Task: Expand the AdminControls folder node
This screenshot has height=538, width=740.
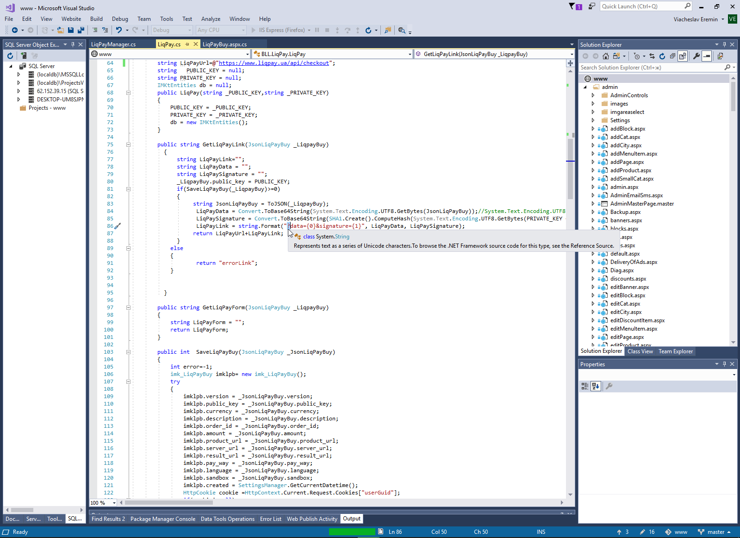Action: [593, 95]
